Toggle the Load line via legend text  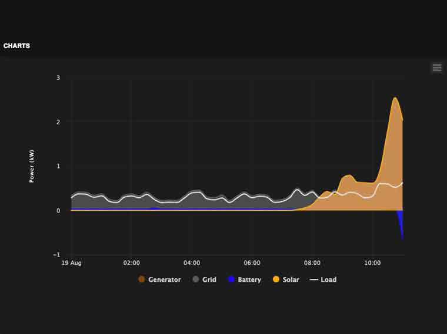(328, 279)
